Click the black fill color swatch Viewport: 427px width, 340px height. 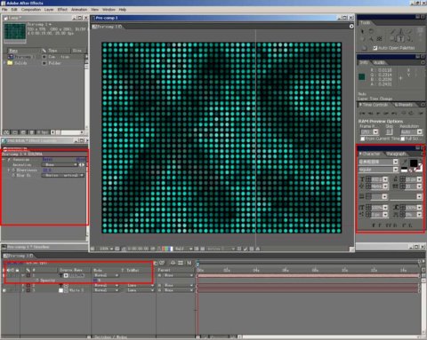pos(414,163)
